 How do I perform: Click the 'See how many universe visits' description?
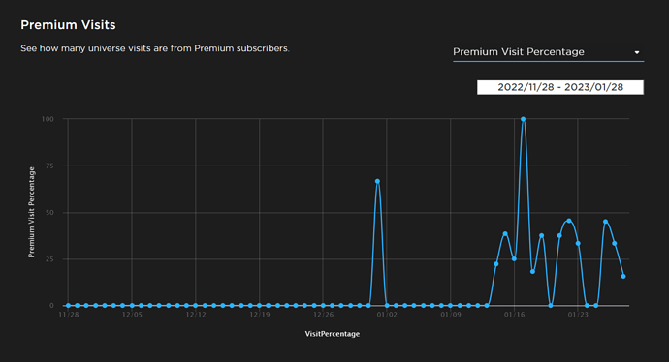coord(155,48)
